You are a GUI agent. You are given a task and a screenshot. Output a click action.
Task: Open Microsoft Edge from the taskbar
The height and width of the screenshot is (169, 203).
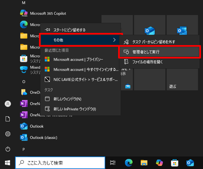(x=129, y=162)
